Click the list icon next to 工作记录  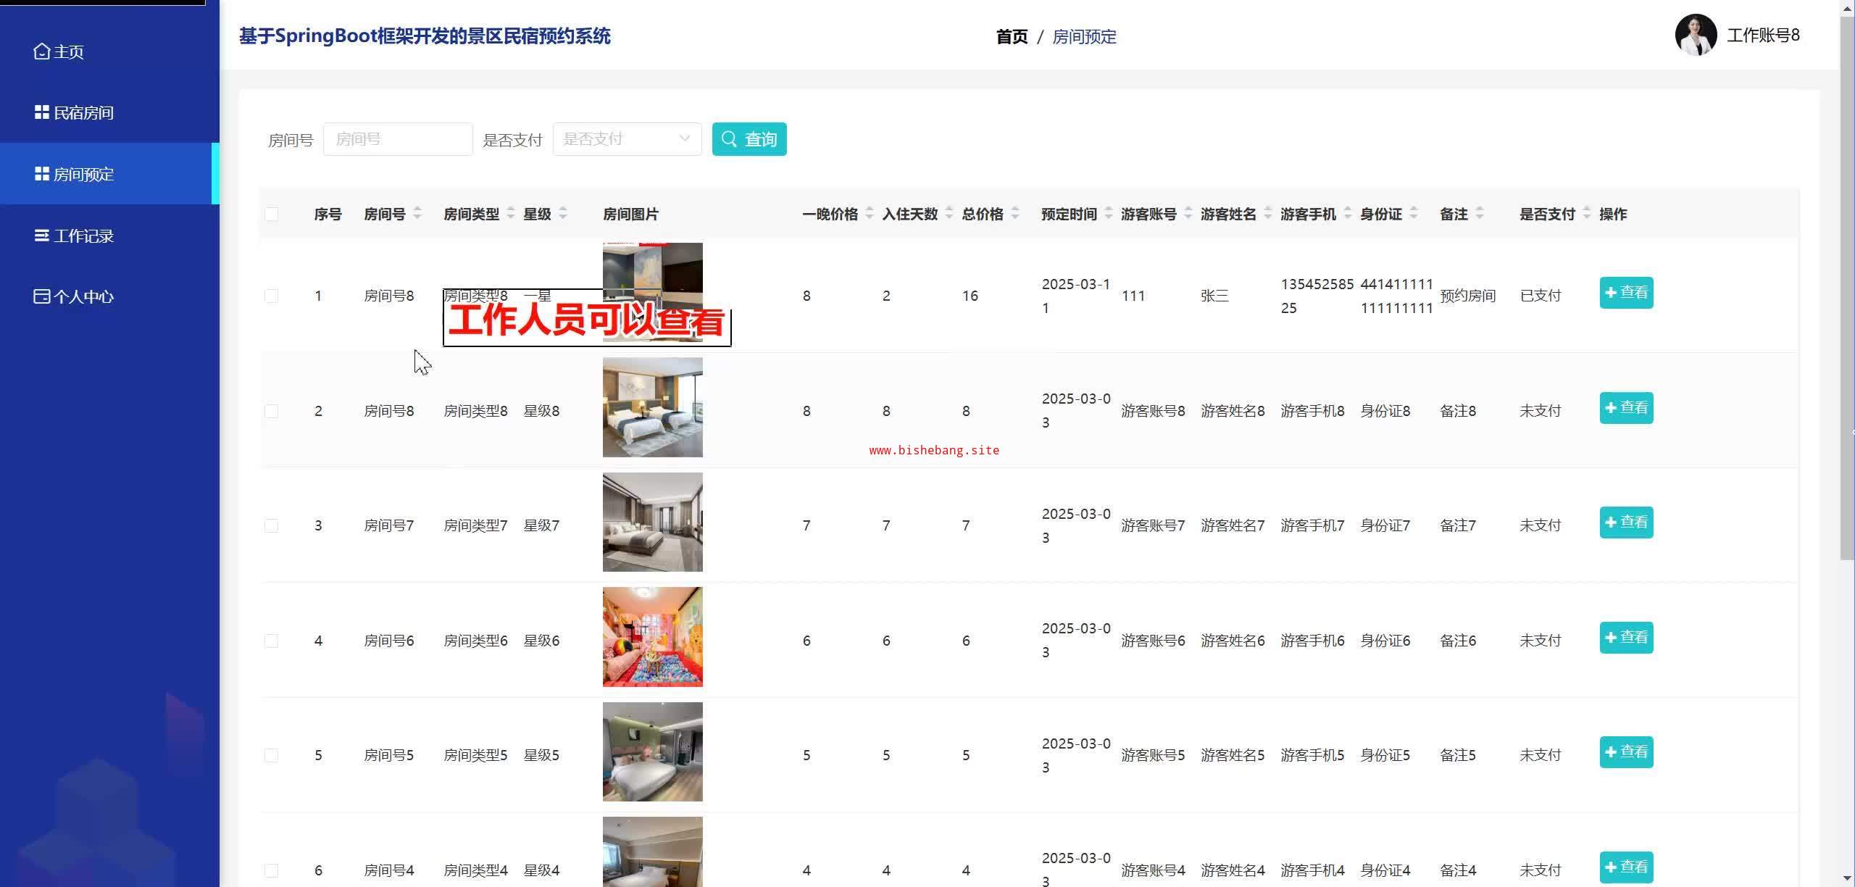pos(42,236)
